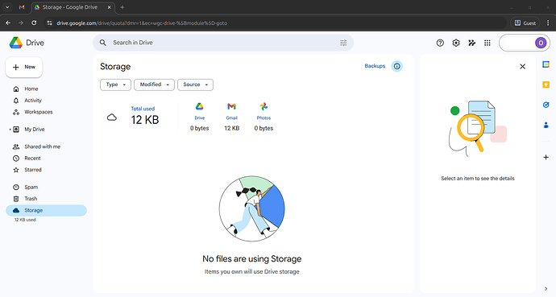This screenshot has width=556, height=297.
Task: Switch to the Gmail browser tab
Action: (22, 7)
